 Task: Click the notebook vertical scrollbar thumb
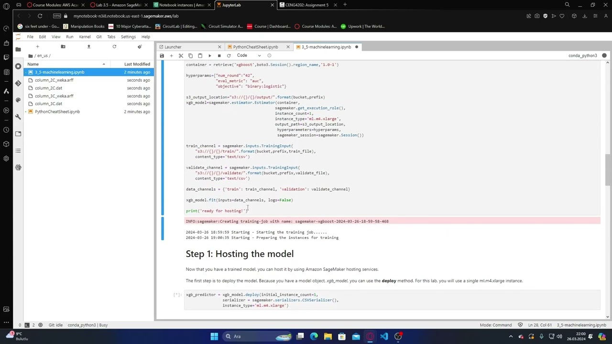click(x=608, y=169)
